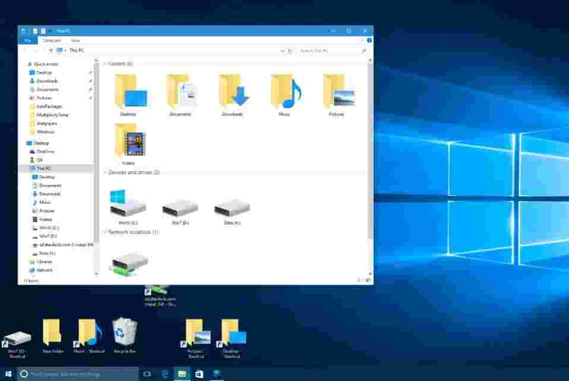
Task: Collapse the Devices and drives section
Action: coord(105,172)
